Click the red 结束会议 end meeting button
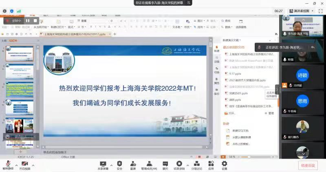 pos(308,165)
